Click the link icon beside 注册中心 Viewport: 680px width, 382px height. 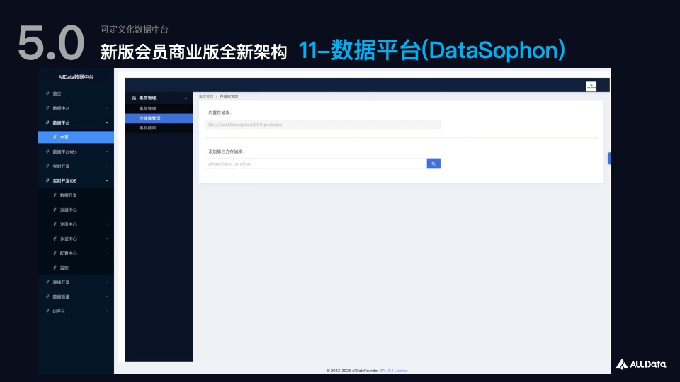pyautogui.click(x=55, y=224)
